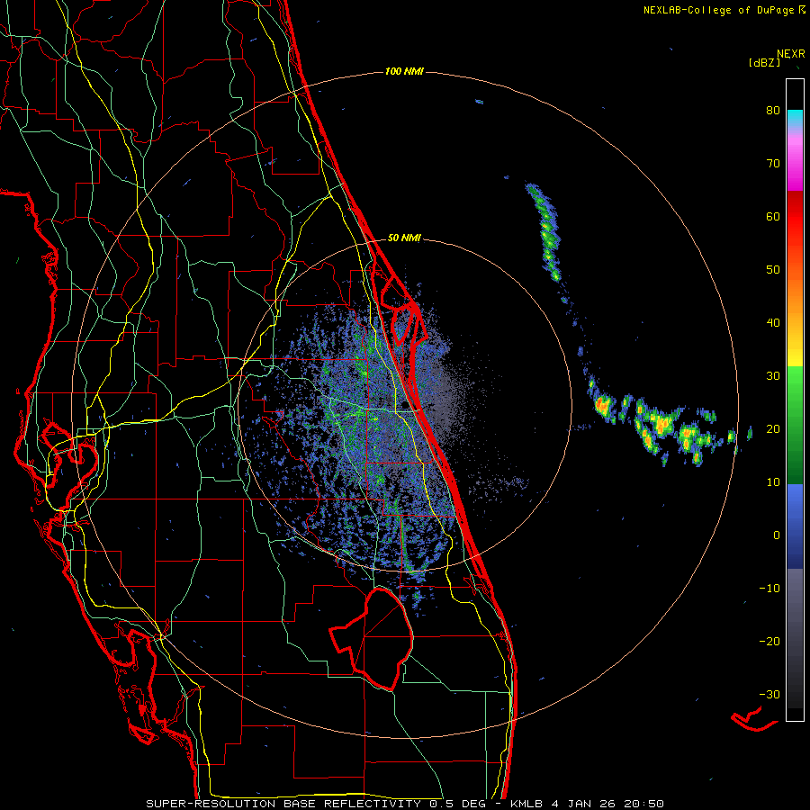This screenshot has height=810, width=810.
Task: Click the 20 value on the dBZ scale
Action: (x=773, y=428)
